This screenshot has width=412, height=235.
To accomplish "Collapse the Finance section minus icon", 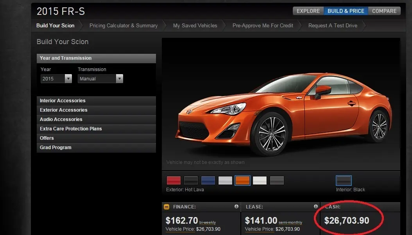I will (x=166, y=207).
